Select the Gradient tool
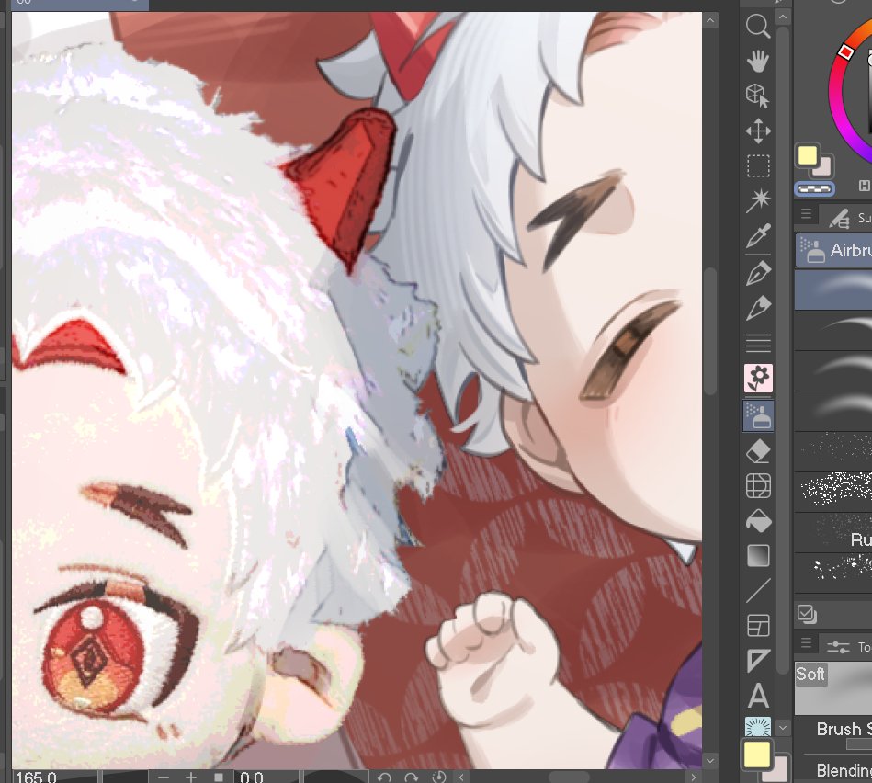 (758, 556)
